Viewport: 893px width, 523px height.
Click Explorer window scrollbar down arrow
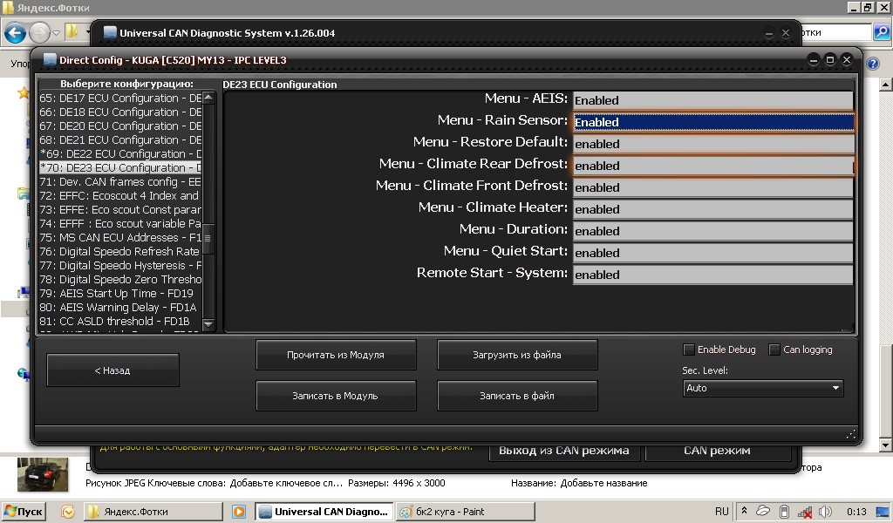point(886,445)
